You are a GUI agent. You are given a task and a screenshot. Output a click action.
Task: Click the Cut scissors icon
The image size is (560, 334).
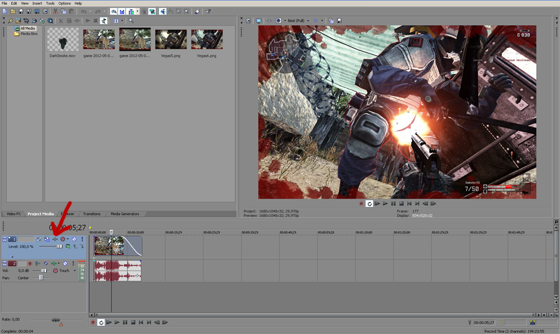click(x=55, y=11)
